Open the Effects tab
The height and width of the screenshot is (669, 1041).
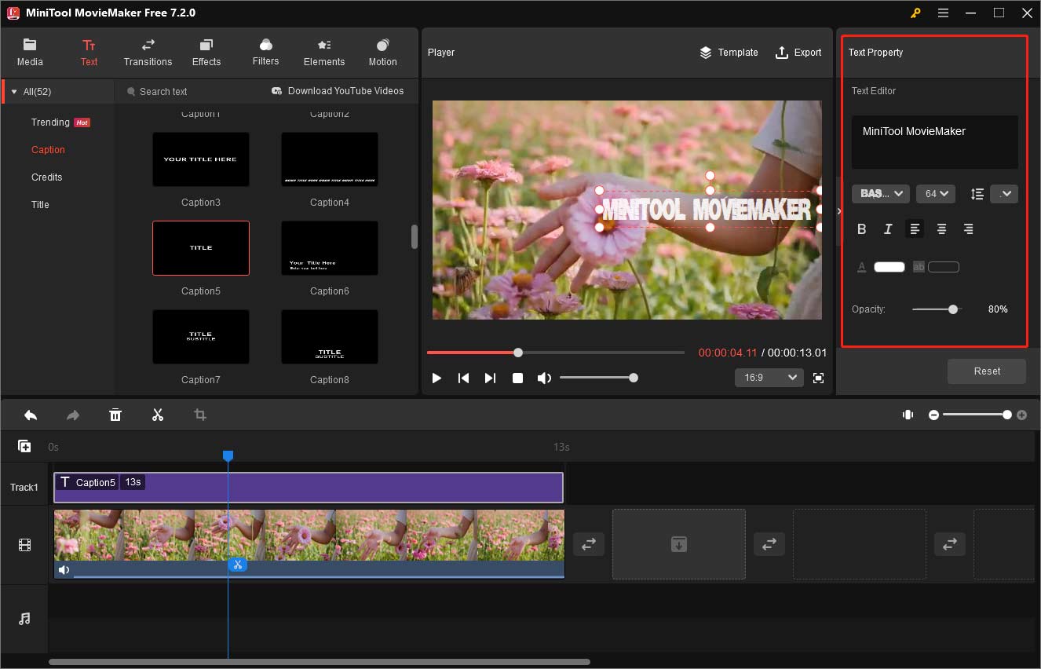[x=206, y=53]
